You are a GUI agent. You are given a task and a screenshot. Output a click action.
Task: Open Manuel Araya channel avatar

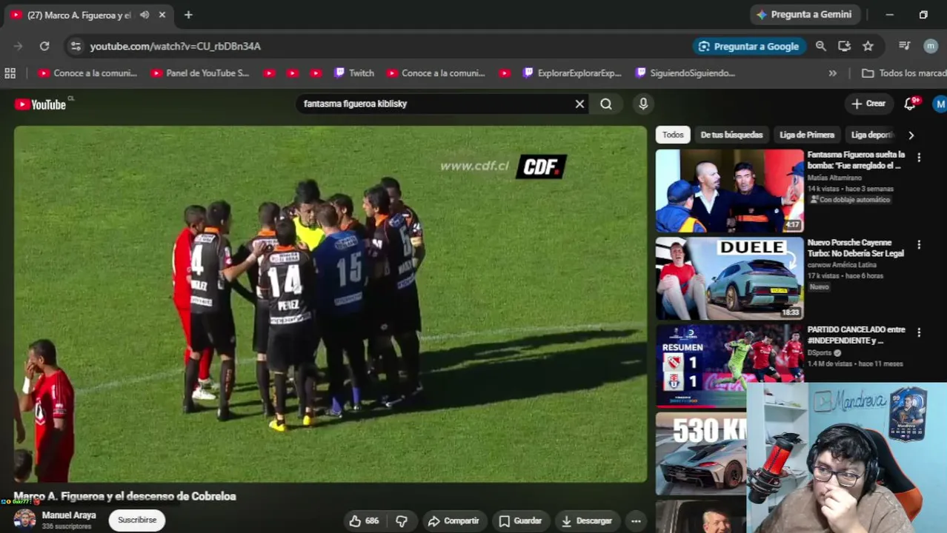pos(24,520)
